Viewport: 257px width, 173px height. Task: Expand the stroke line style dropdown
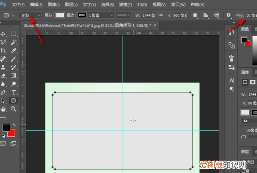(124, 15)
